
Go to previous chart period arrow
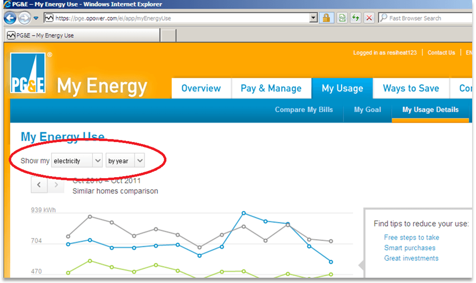pos(39,185)
